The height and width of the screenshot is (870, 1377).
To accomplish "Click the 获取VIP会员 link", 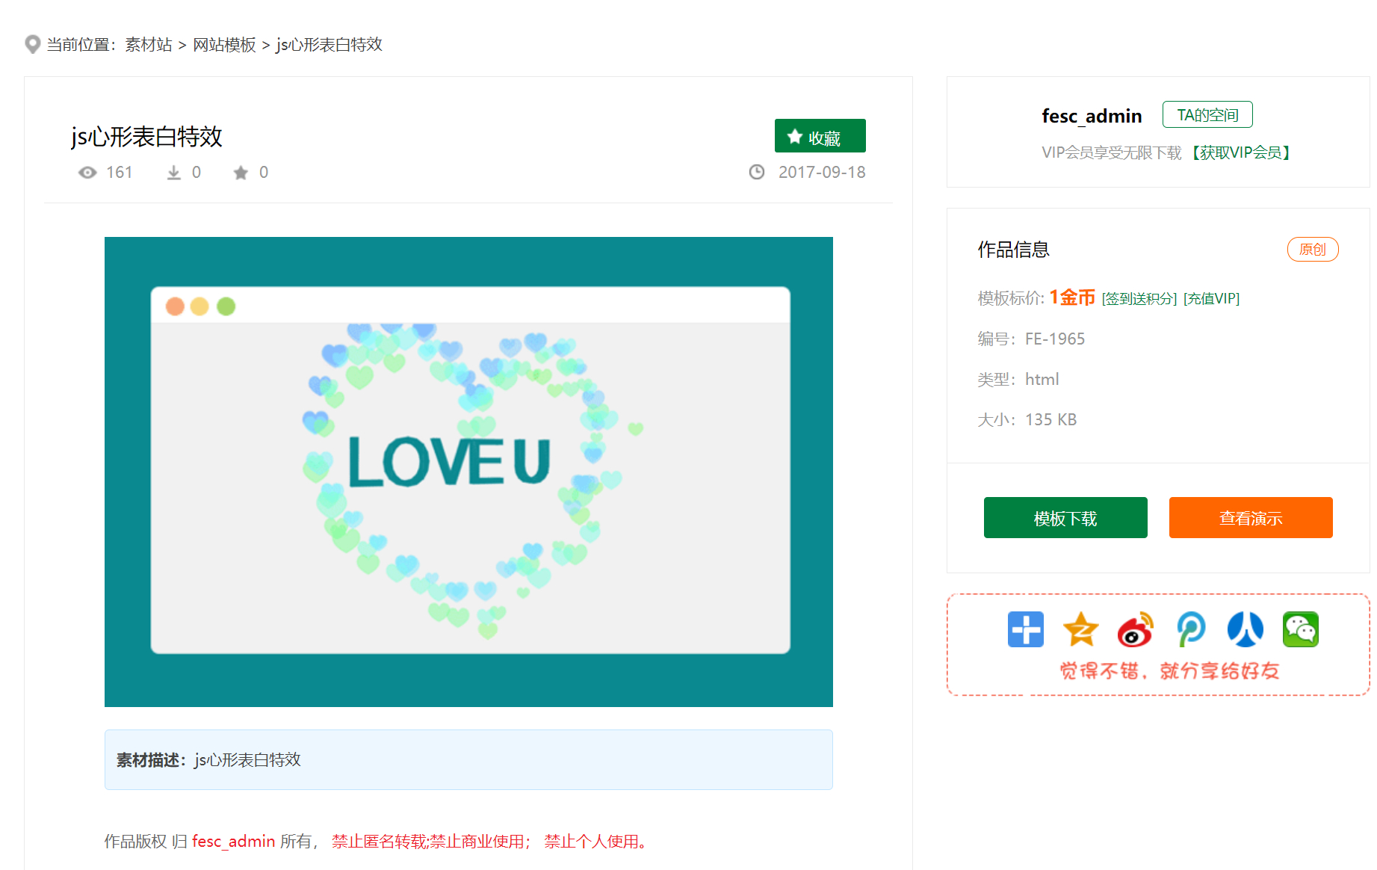I will (1240, 153).
